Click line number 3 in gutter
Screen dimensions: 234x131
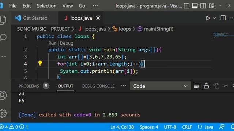click(x=26, y=57)
